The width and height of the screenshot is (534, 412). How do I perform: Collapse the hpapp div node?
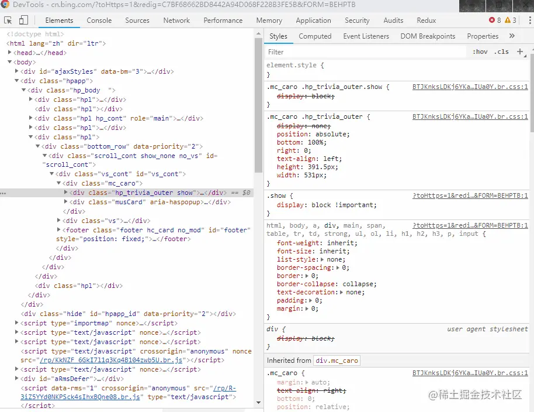[17, 81]
